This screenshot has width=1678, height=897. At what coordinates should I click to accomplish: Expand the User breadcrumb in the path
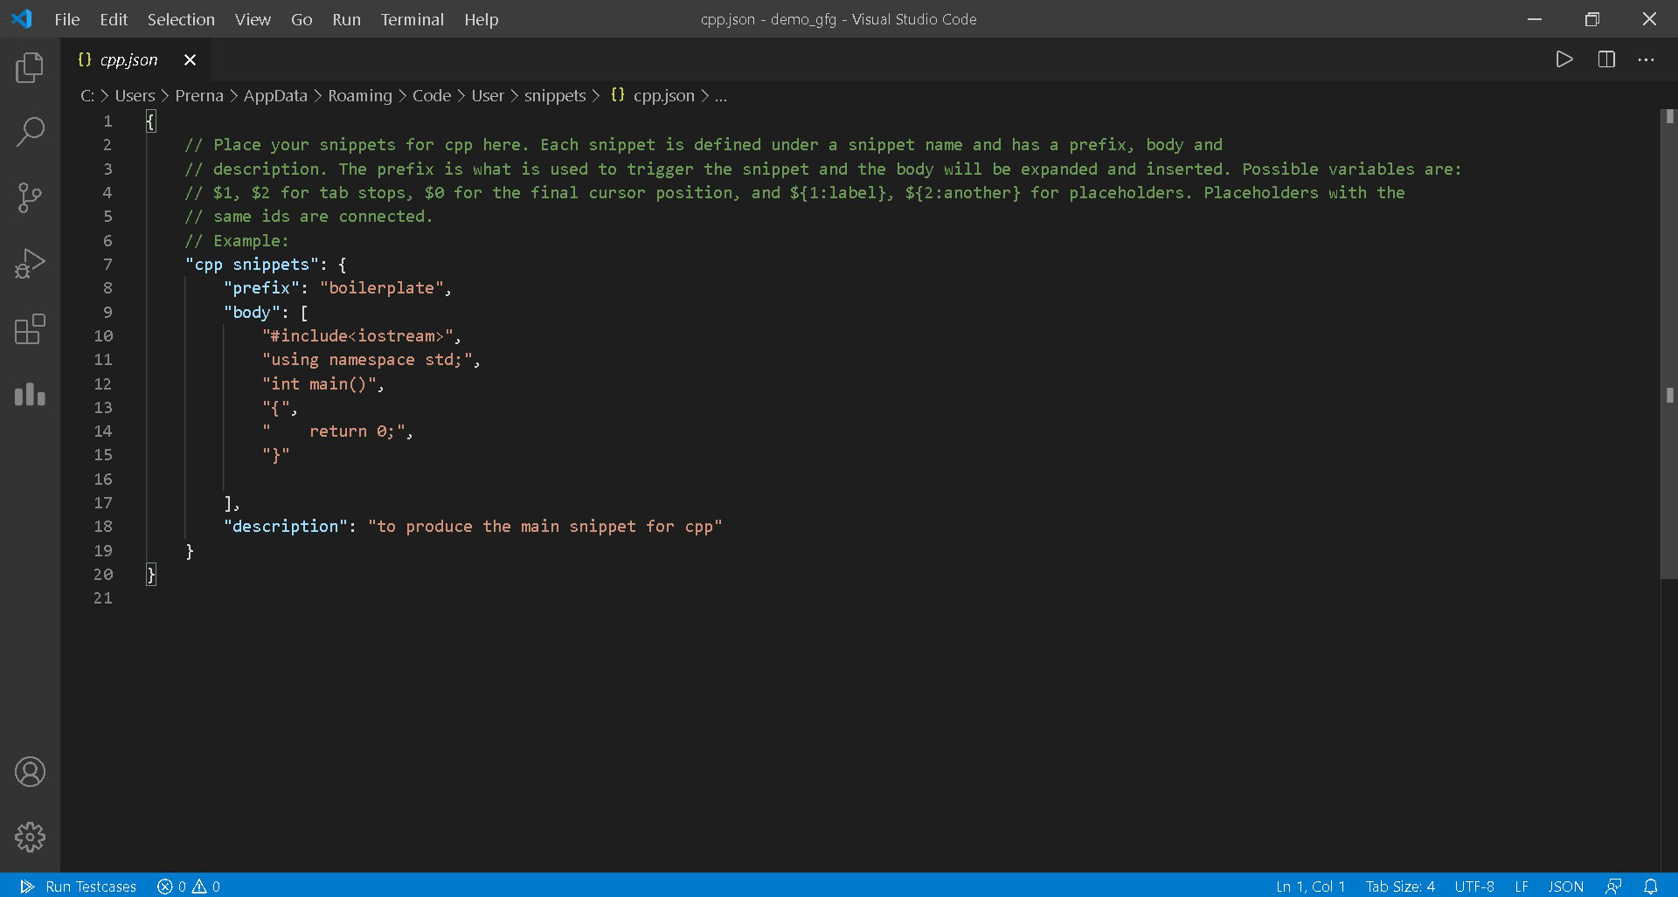coord(488,96)
